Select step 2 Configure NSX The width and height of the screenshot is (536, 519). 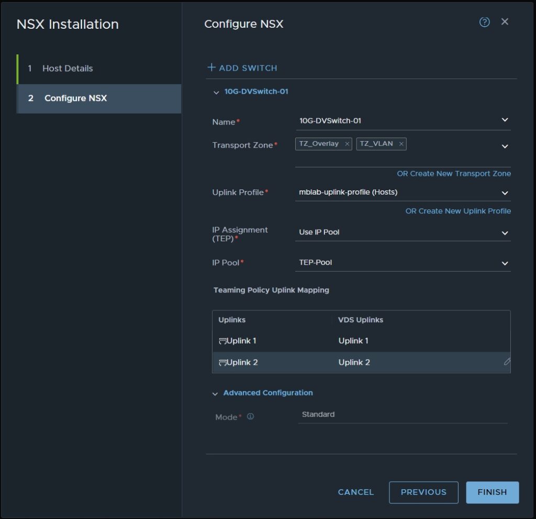[x=99, y=99]
